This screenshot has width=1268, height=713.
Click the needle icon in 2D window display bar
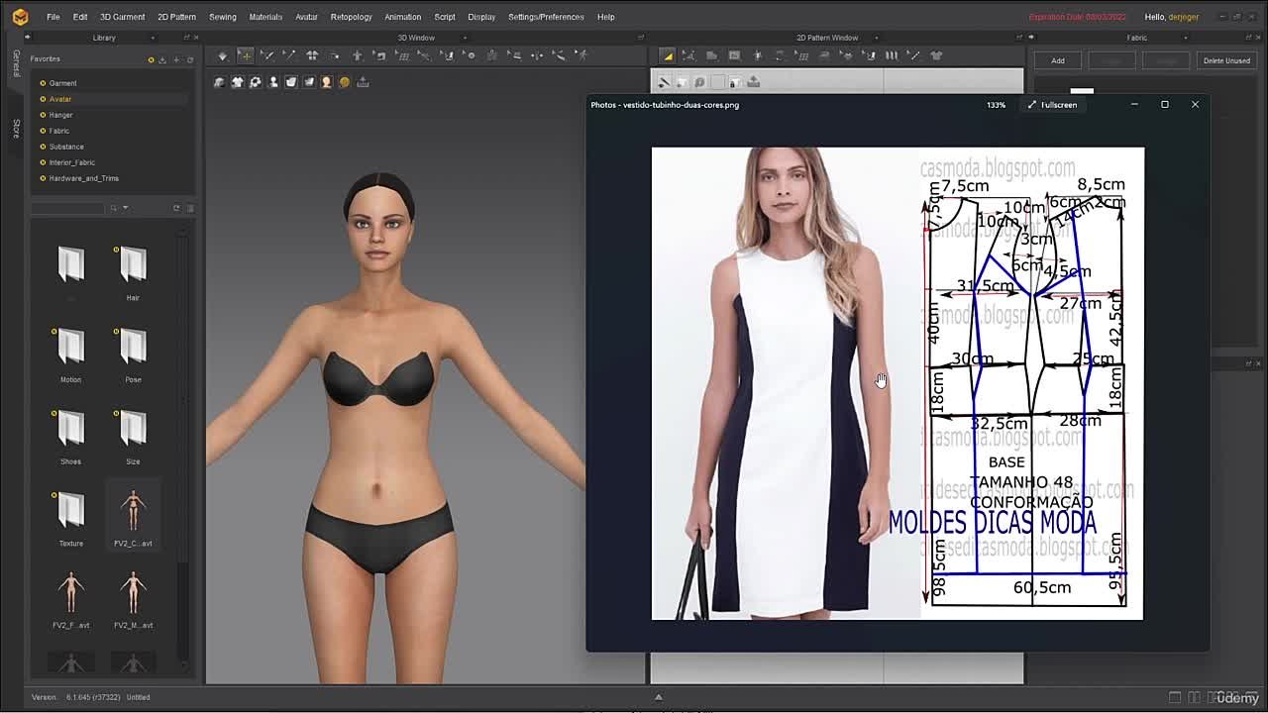pos(664,82)
